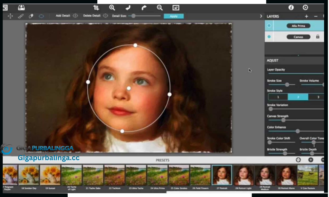Toggle Alla Prima layer visibility dot
Screen dimensions: 329x197
[269, 26]
